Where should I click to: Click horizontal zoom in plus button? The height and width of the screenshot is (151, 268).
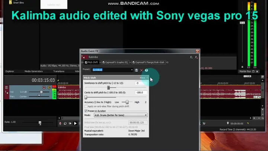click(254, 118)
